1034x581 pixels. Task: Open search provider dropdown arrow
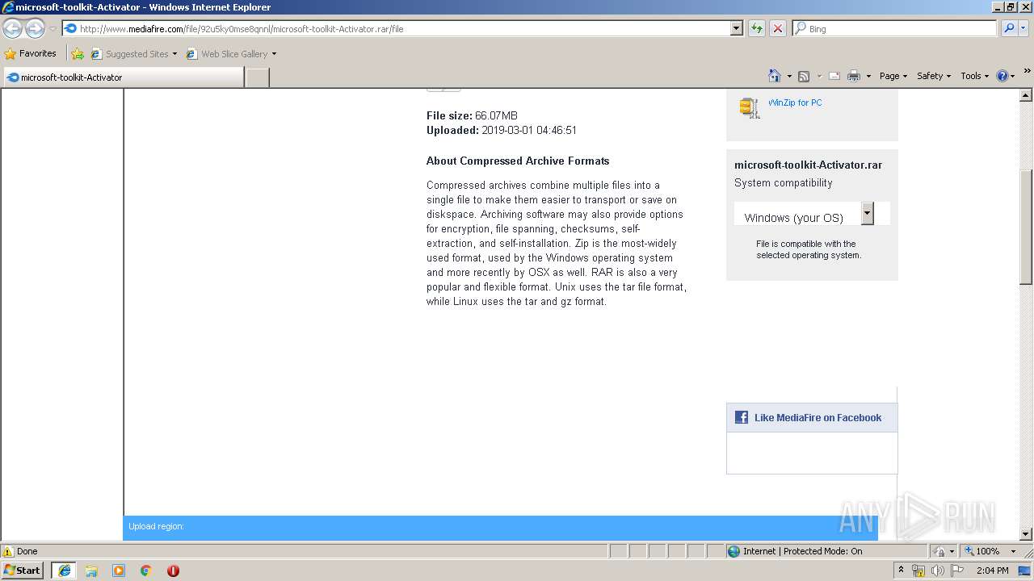(1023, 28)
